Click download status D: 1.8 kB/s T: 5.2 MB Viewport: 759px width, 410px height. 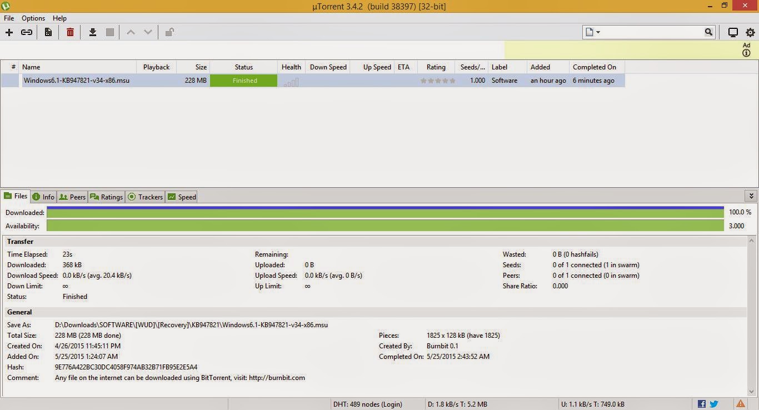(457, 404)
